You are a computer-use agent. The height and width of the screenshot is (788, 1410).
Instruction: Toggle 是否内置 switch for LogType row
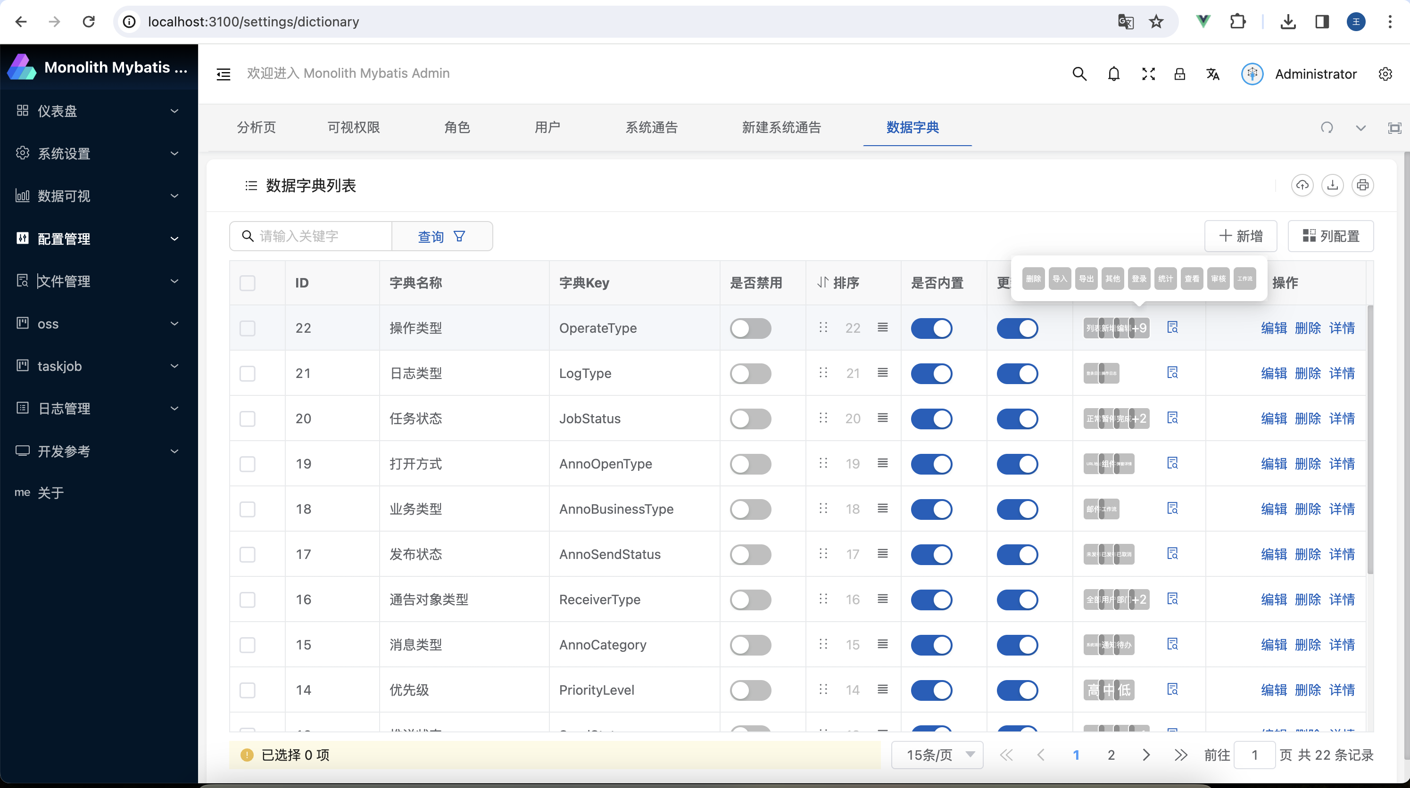coord(933,373)
